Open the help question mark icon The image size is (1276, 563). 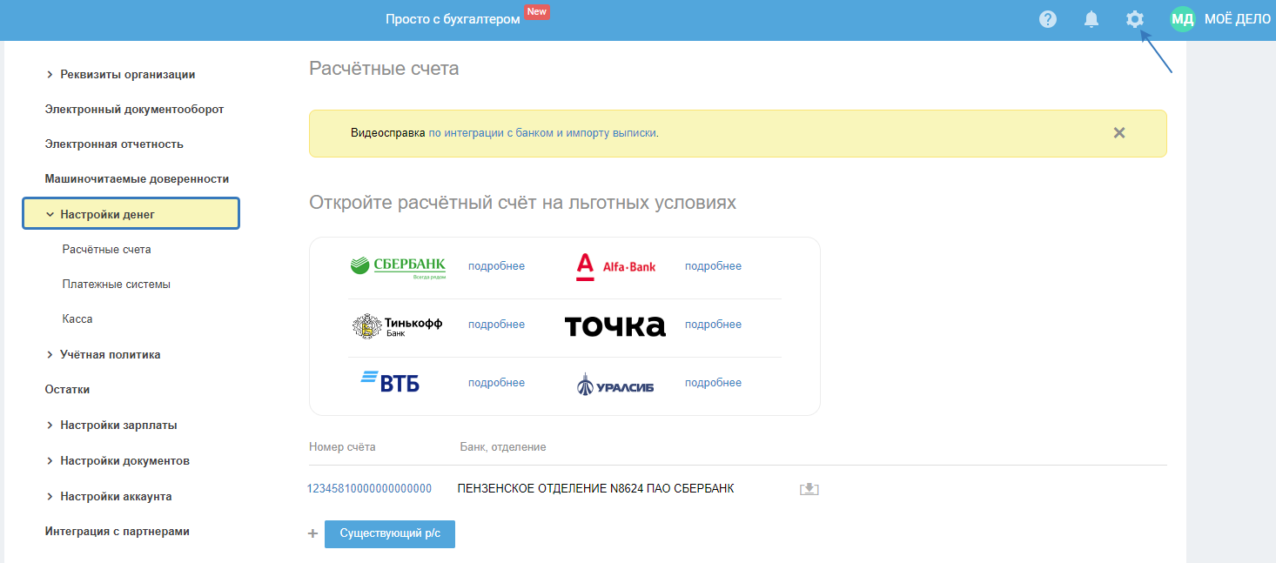click(1048, 19)
